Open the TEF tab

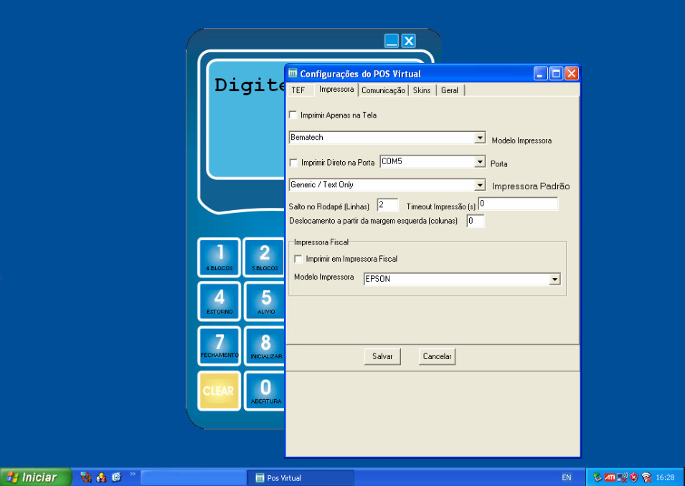[298, 90]
